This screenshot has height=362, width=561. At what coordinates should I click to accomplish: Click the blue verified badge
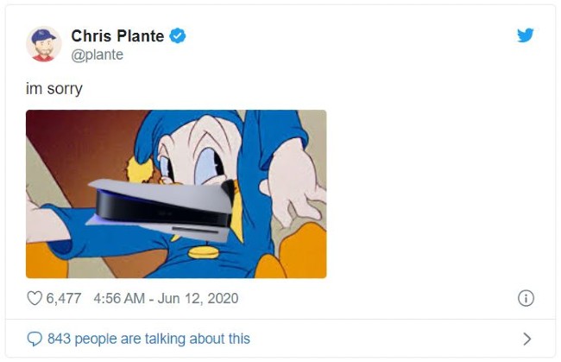(178, 36)
